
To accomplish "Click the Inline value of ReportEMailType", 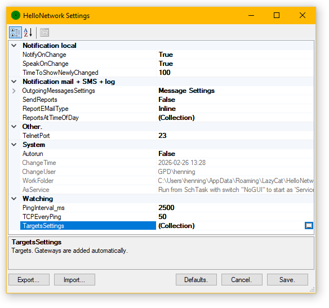I will [x=167, y=109].
